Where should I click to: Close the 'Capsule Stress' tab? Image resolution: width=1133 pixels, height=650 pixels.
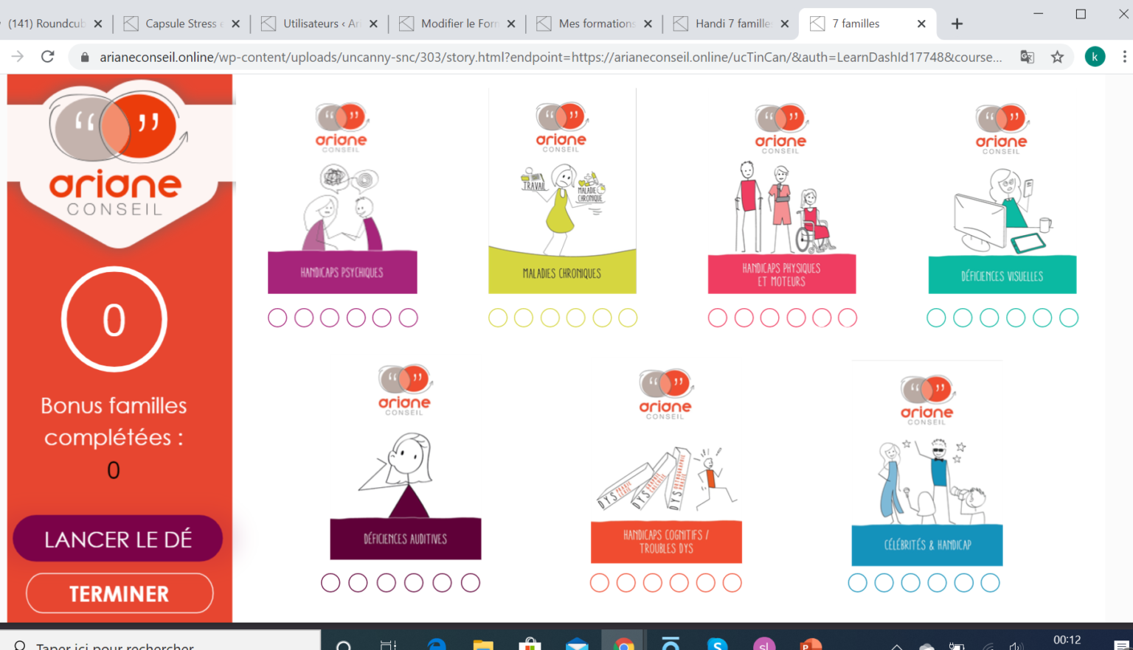pyautogui.click(x=235, y=24)
